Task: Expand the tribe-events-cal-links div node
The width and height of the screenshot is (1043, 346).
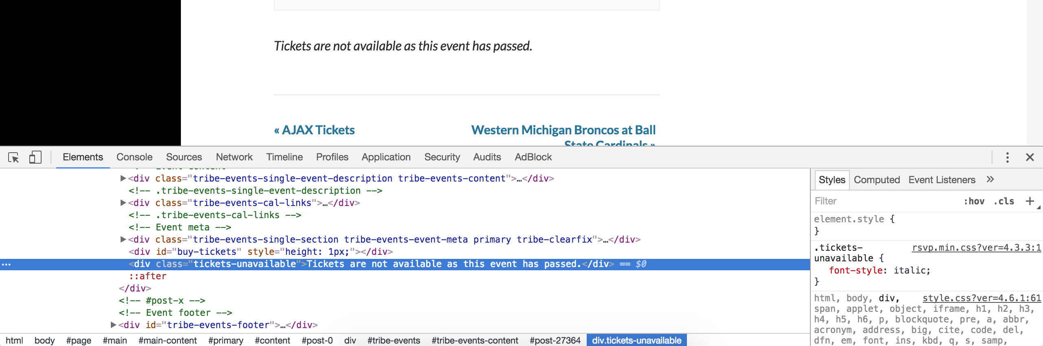Action: 123,203
